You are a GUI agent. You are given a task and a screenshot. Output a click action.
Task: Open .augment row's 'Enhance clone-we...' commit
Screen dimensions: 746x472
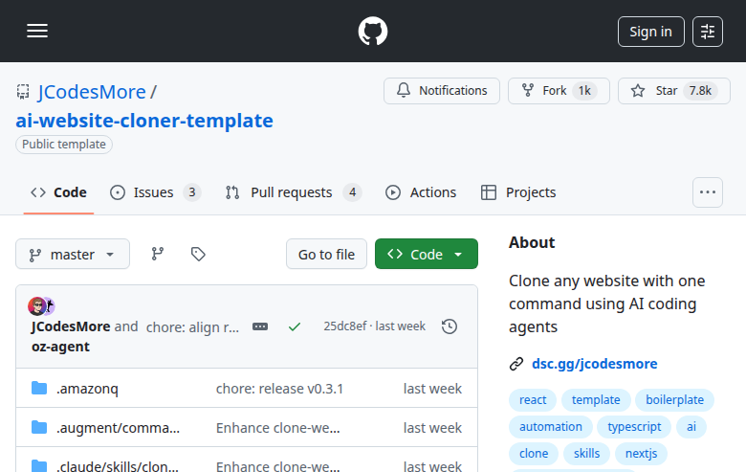[278, 428]
